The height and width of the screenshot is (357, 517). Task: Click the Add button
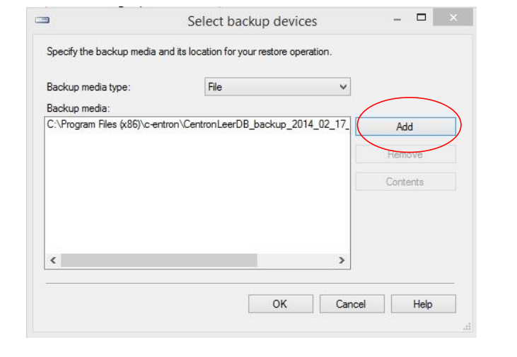tap(405, 127)
